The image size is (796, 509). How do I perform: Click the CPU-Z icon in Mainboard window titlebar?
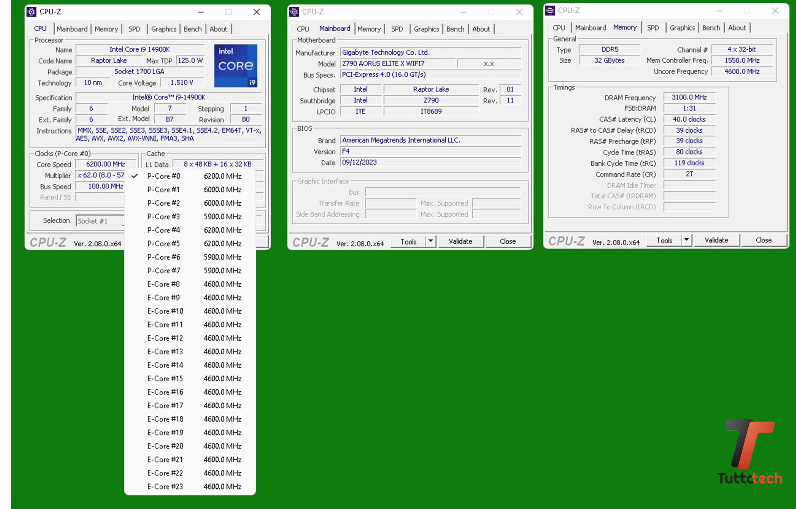pyautogui.click(x=294, y=12)
